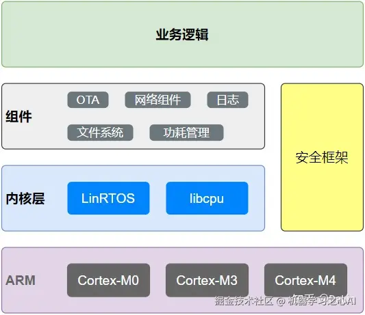Select the LinRTOS blue box
Screen dimensions: 365x315
point(108,198)
